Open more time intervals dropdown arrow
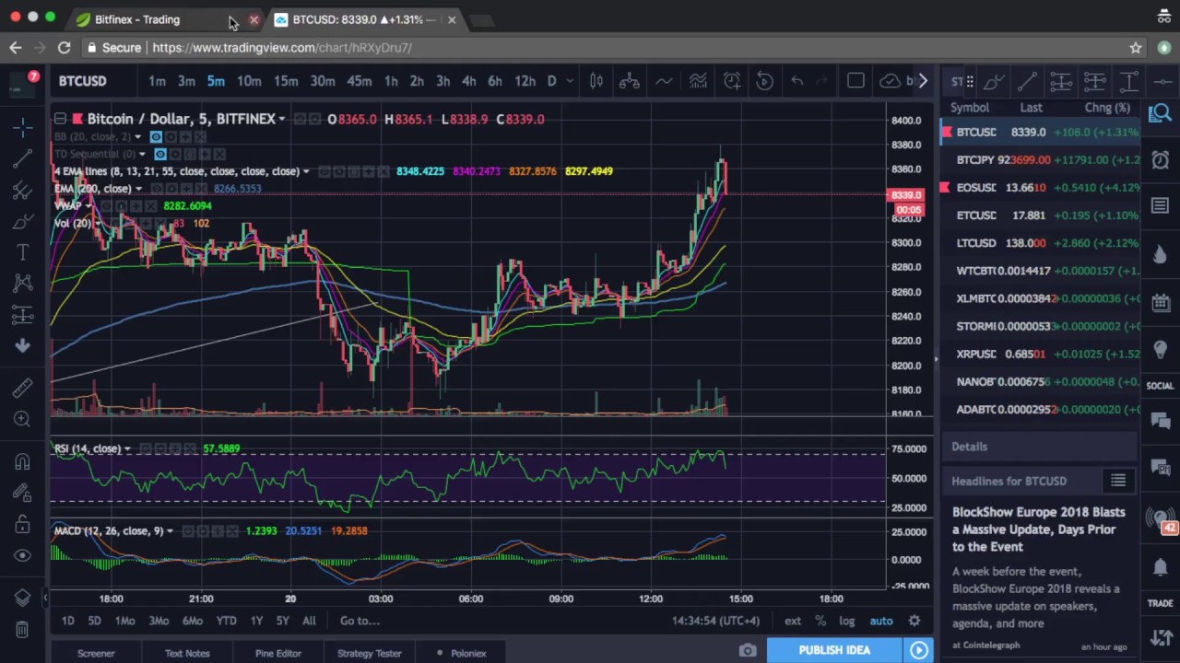 tap(570, 81)
